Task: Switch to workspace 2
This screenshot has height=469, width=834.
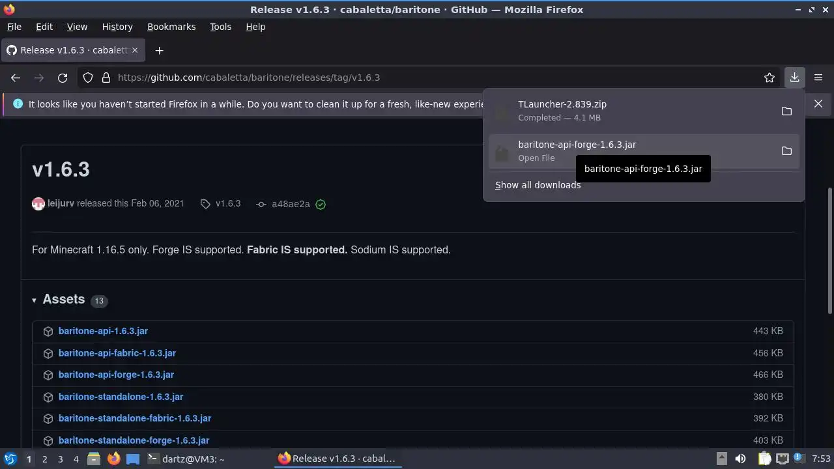Action: tap(44, 459)
